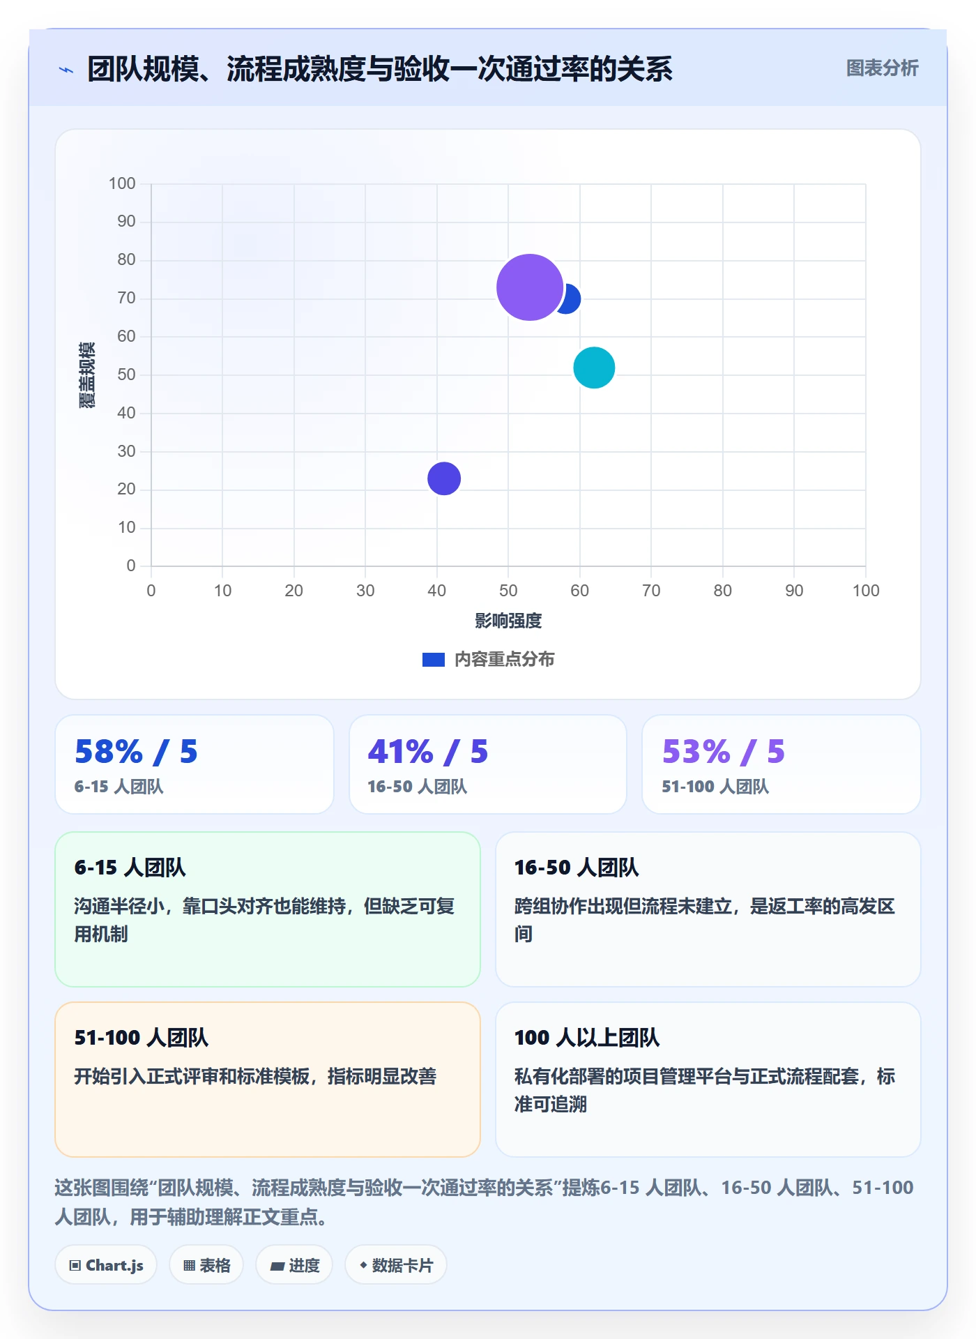Click the 影响强度 x-axis title
Screen dimensions: 976x1339
click(x=508, y=621)
